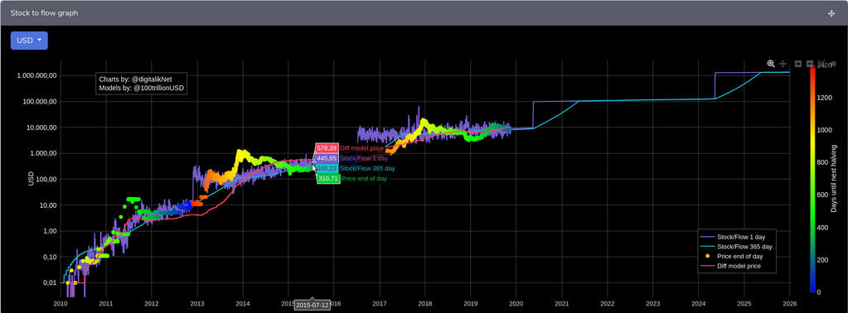
Task: Open the USD currency dropdown
Action: pyautogui.click(x=29, y=41)
